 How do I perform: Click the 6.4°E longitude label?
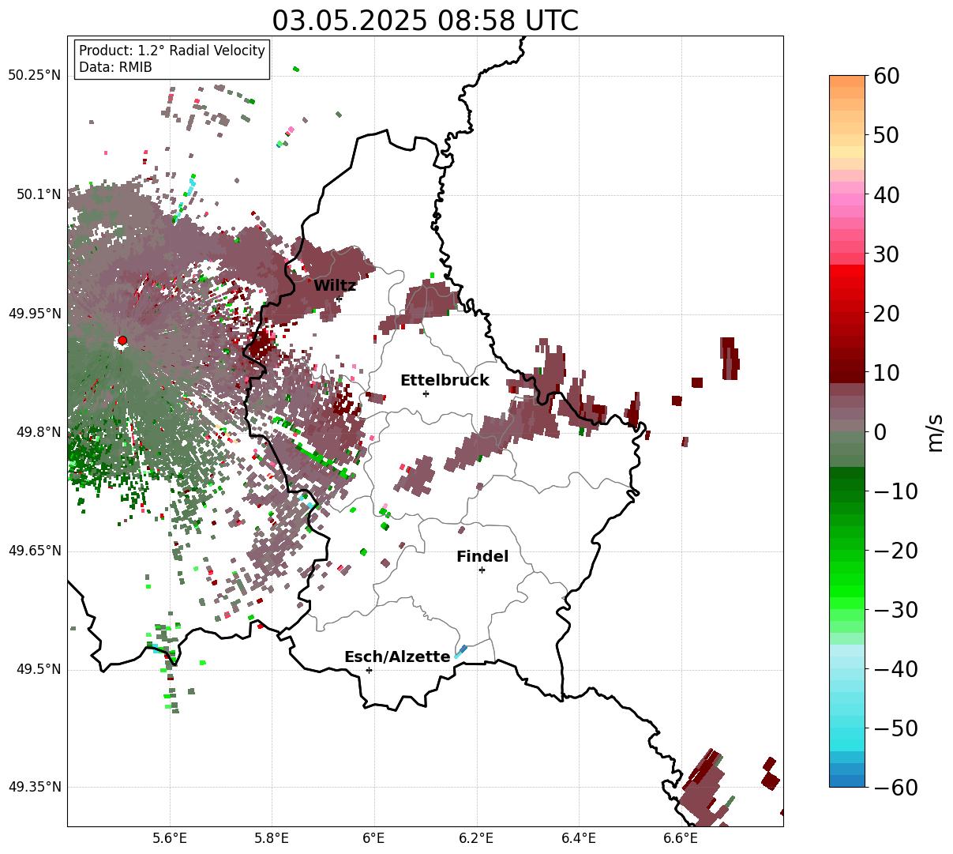click(579, 838)
